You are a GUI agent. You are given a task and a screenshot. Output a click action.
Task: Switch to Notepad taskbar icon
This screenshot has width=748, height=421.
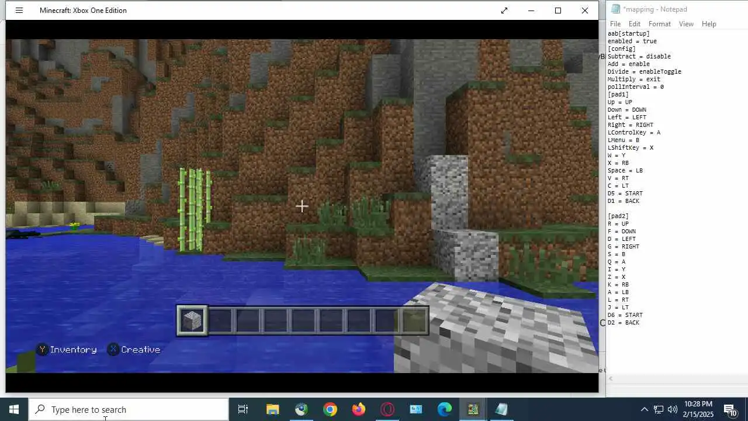(x=502, y=409)
